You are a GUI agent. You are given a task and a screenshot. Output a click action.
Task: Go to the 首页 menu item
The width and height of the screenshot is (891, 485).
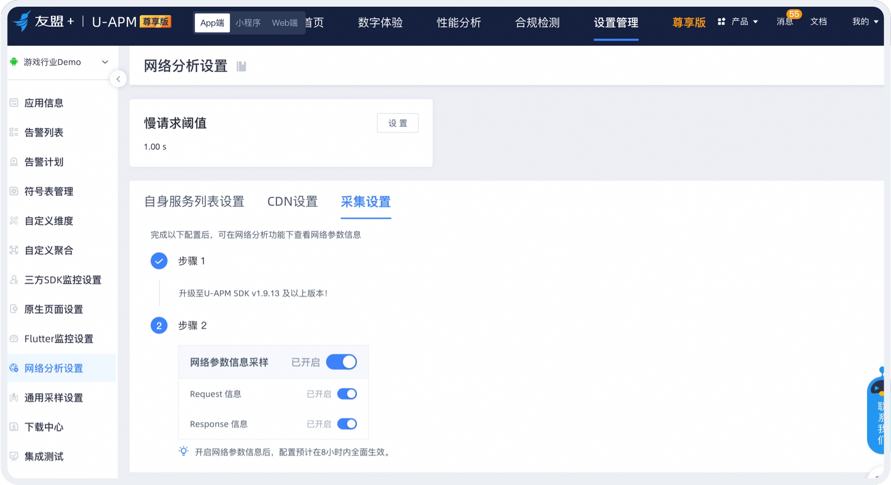pyautogui.click(x=315, y=23)
